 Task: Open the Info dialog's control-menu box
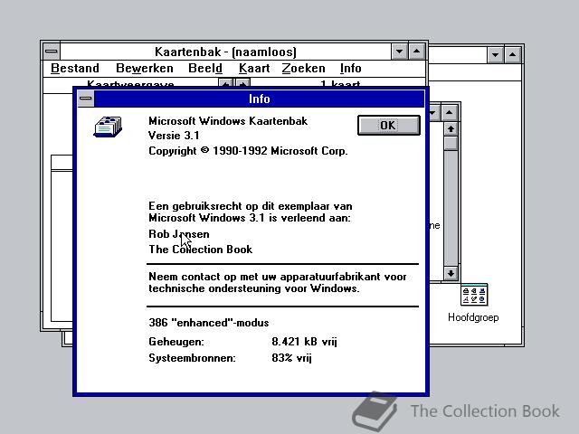click(x=86, y=99)
